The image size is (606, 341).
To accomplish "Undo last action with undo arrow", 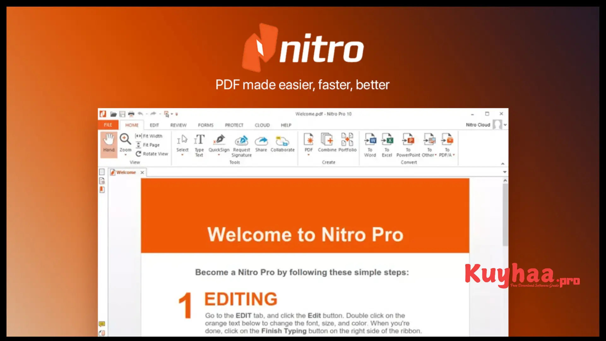I will click(x=140, y=114).
